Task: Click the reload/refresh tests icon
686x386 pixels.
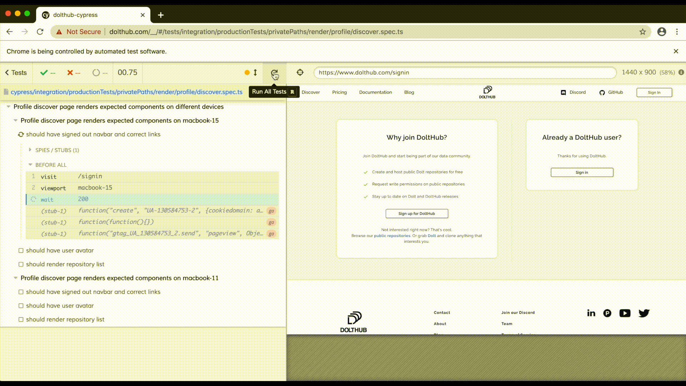Action: point(275,72)
